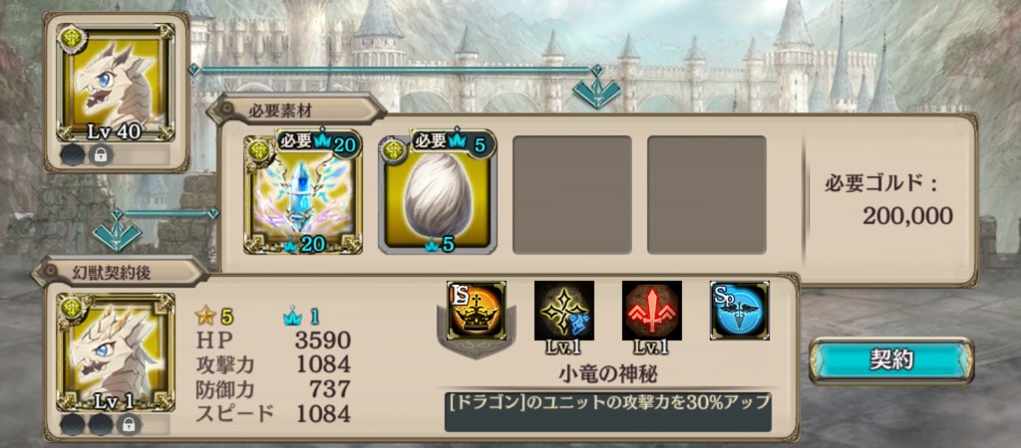Screen dimensions: 1021x448
Task: Tap the fourth empty material slot
Action: tap(707, 194)
